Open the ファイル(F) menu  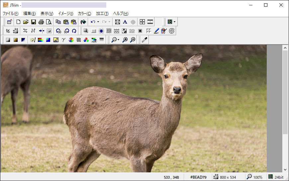click(11, 14)
